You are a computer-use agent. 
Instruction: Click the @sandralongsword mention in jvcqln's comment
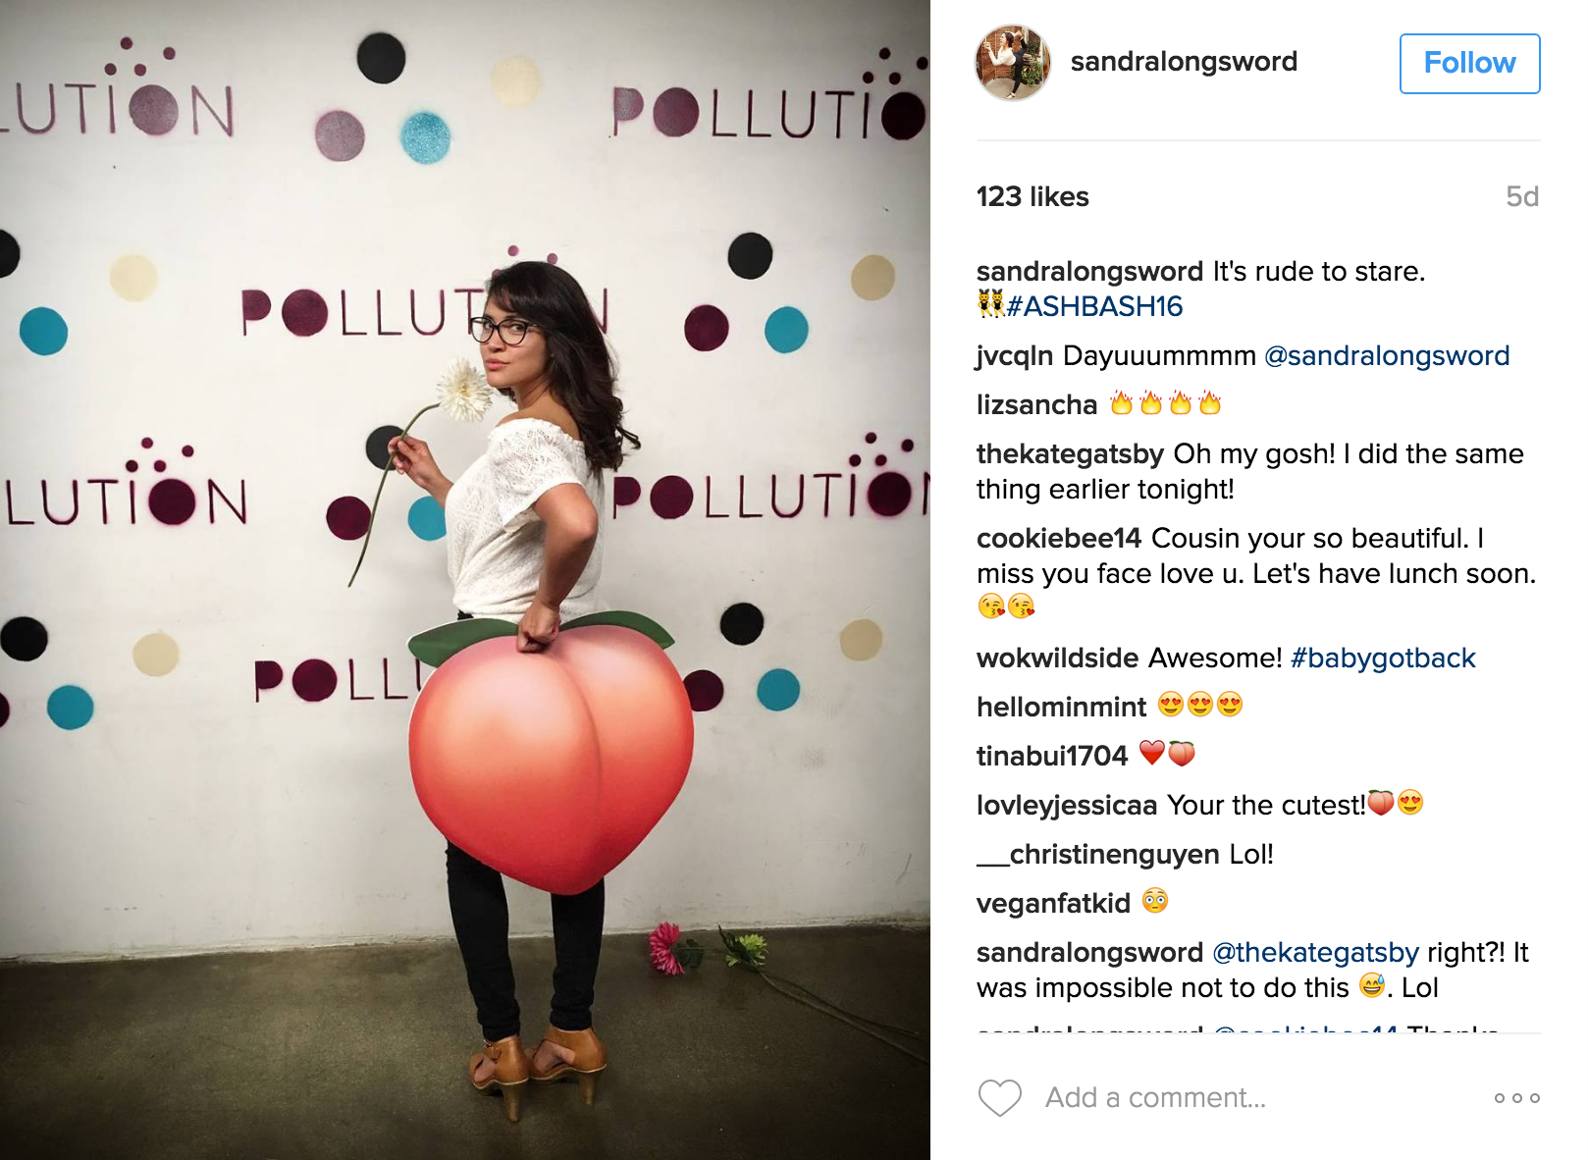pyautogui.click(x=1387, y=355)
